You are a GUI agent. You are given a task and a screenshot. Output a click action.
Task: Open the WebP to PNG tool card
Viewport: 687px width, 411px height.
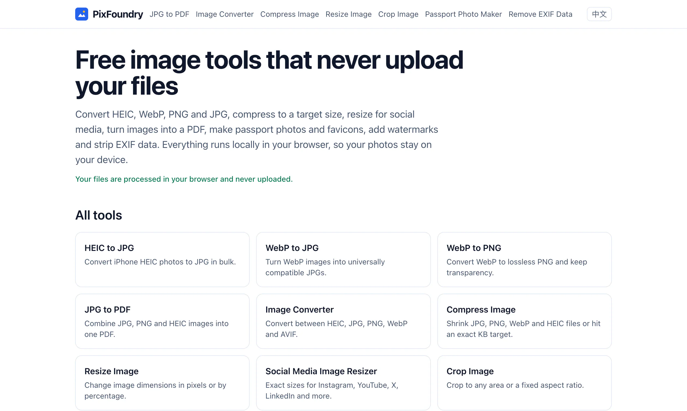point(524,260)
